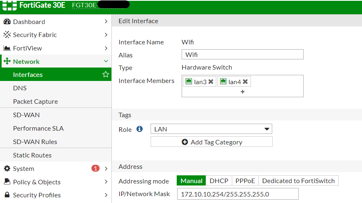Click the Role info icon
Image resolution: width=362 pixels, height=203 pixels.
click(140, 129)
